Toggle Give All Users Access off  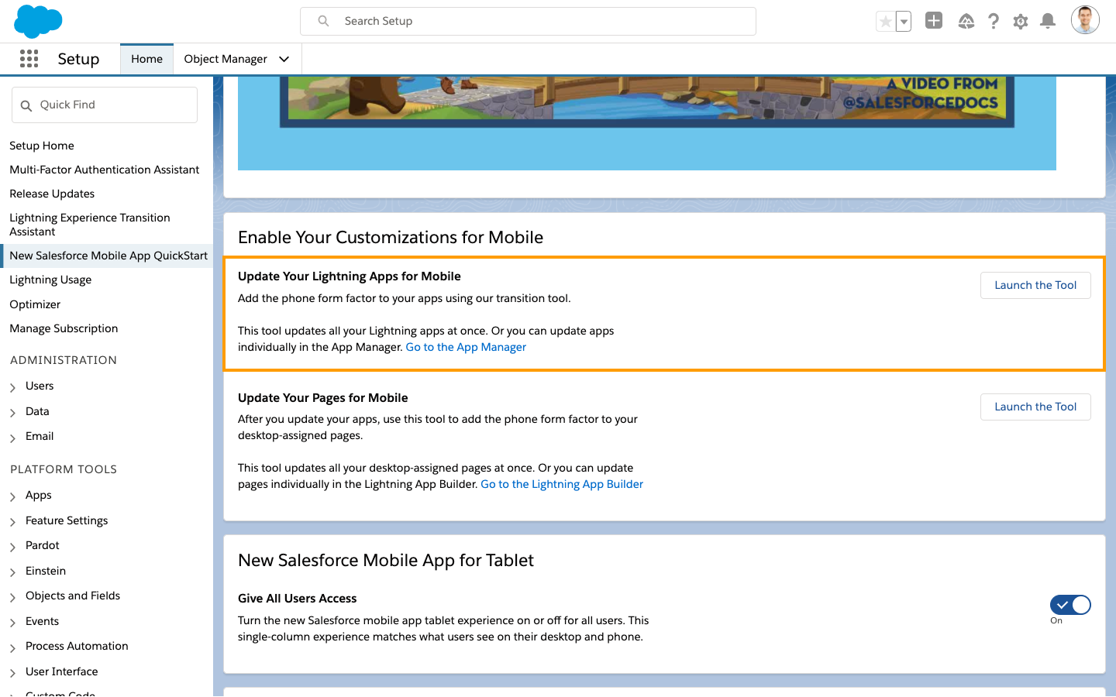1070,605
